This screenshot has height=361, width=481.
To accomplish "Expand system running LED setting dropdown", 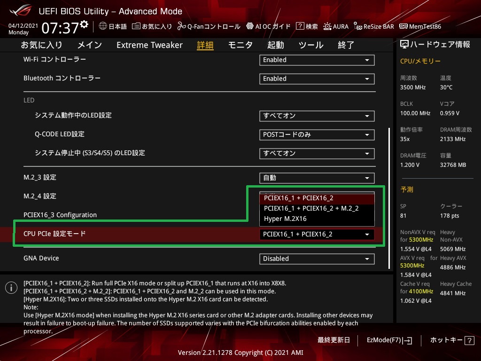I will click(x=317, y=116).
